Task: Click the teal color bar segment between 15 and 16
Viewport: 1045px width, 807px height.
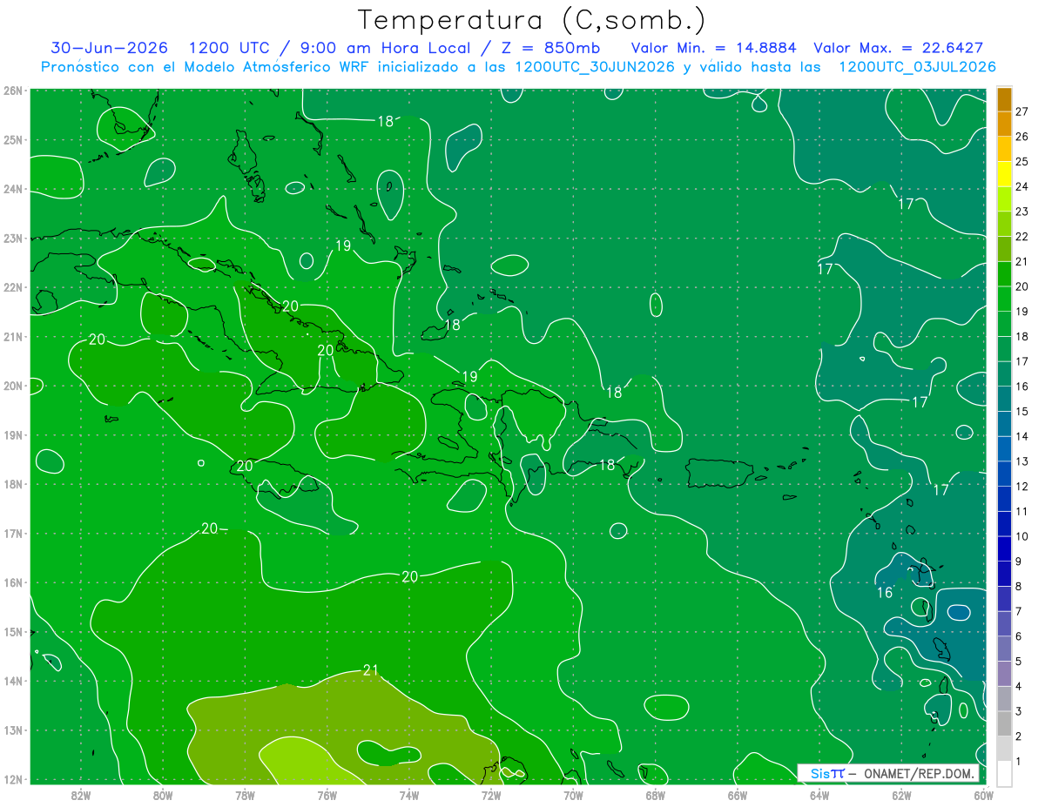Action: coord(1004,399)
